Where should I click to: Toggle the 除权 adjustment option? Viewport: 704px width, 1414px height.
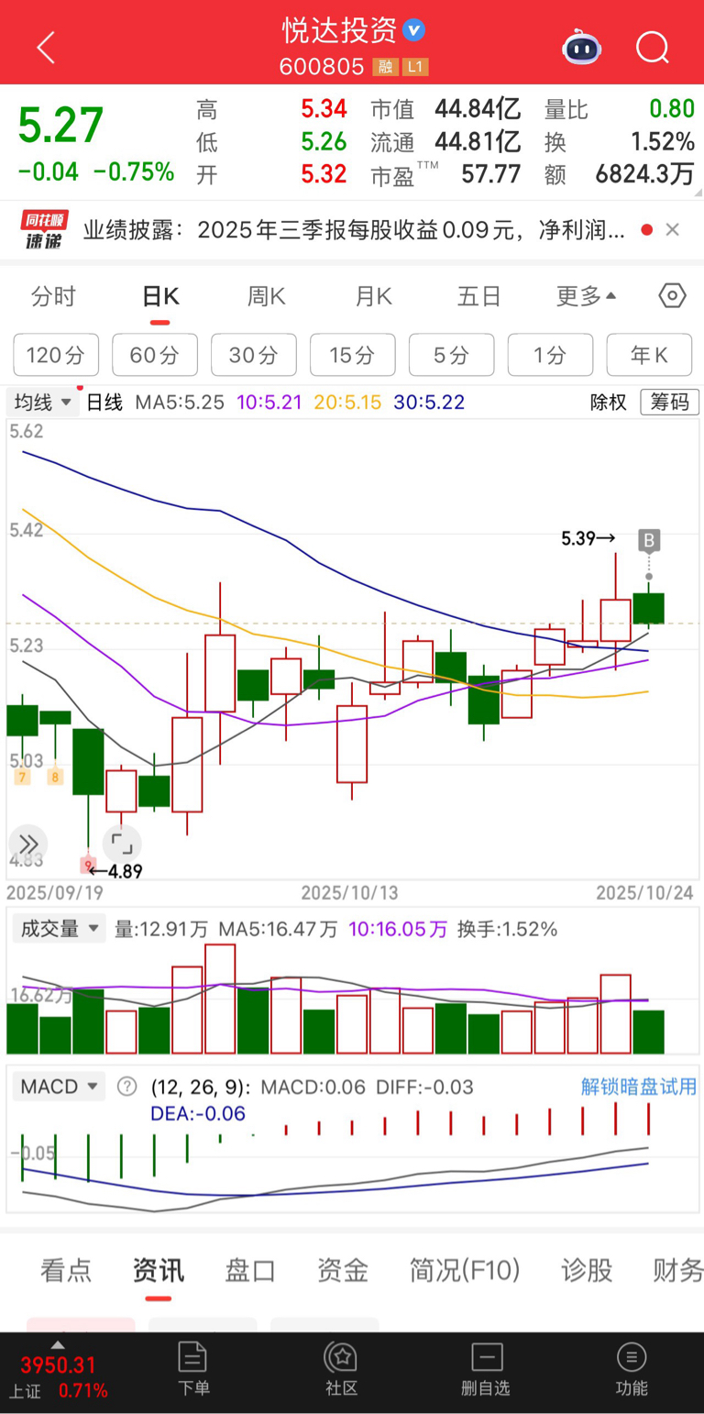click(609, 402)
